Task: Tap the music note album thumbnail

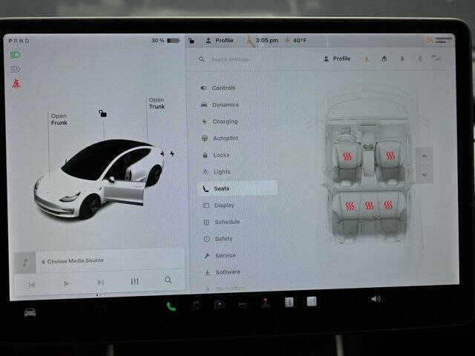Action: [x=25, y=263]
